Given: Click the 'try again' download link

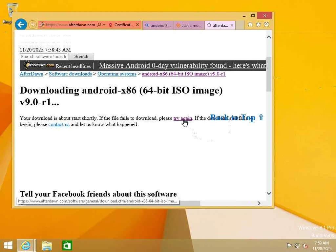Looking at the screenshot, I should [182, 118].
